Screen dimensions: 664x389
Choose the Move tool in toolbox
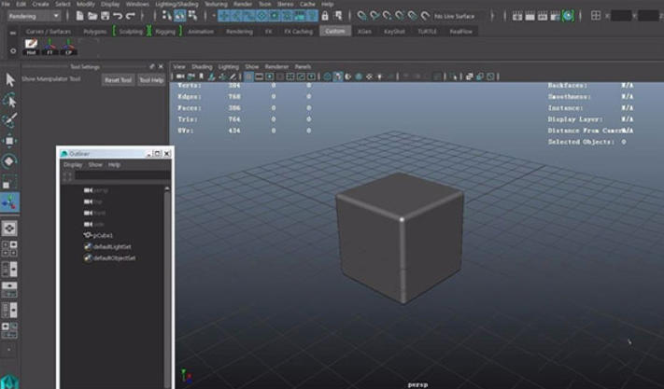[x=9, y=141]
